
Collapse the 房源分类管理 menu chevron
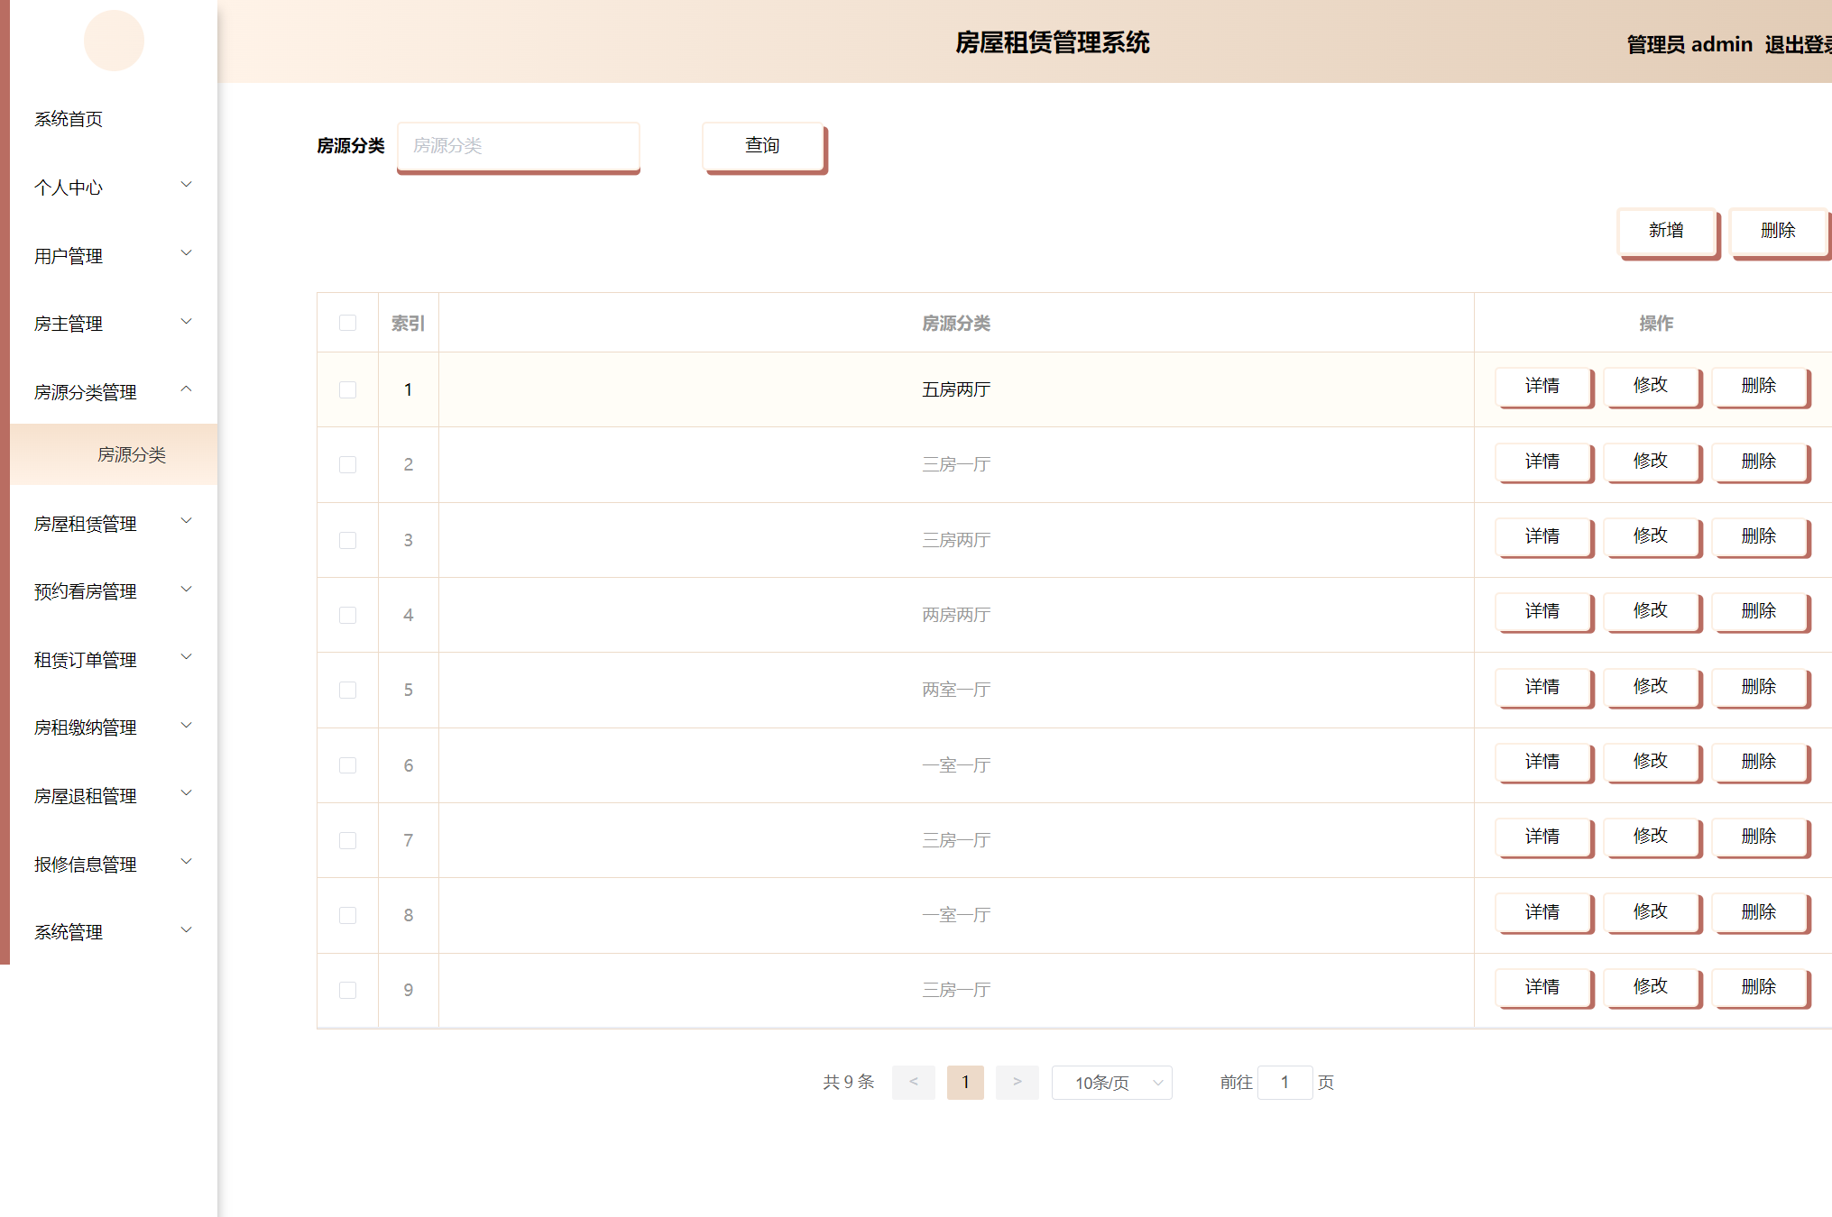tap(187, 389)
